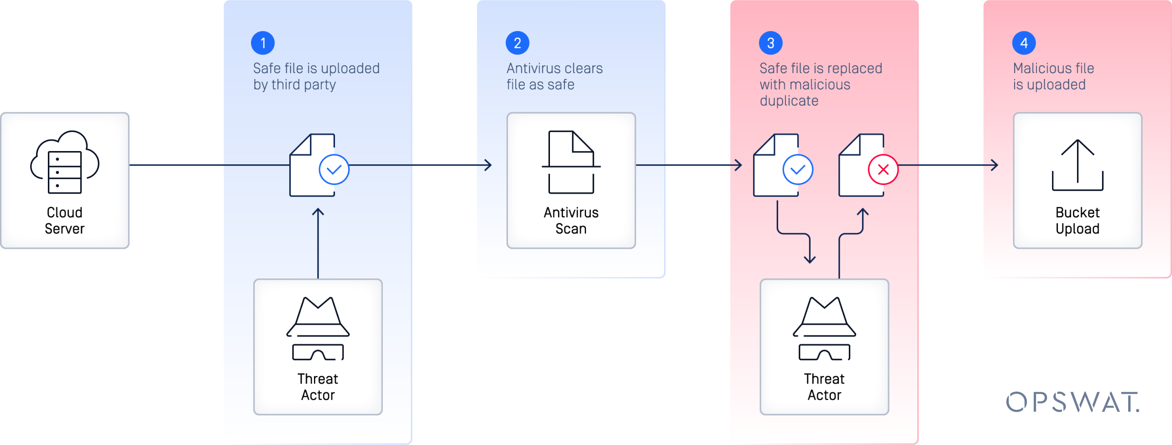1172x445 pixels.
Task: Click the 'Bucket Upload' label text
Action: pyautogui.click(x=1077, y=220)
